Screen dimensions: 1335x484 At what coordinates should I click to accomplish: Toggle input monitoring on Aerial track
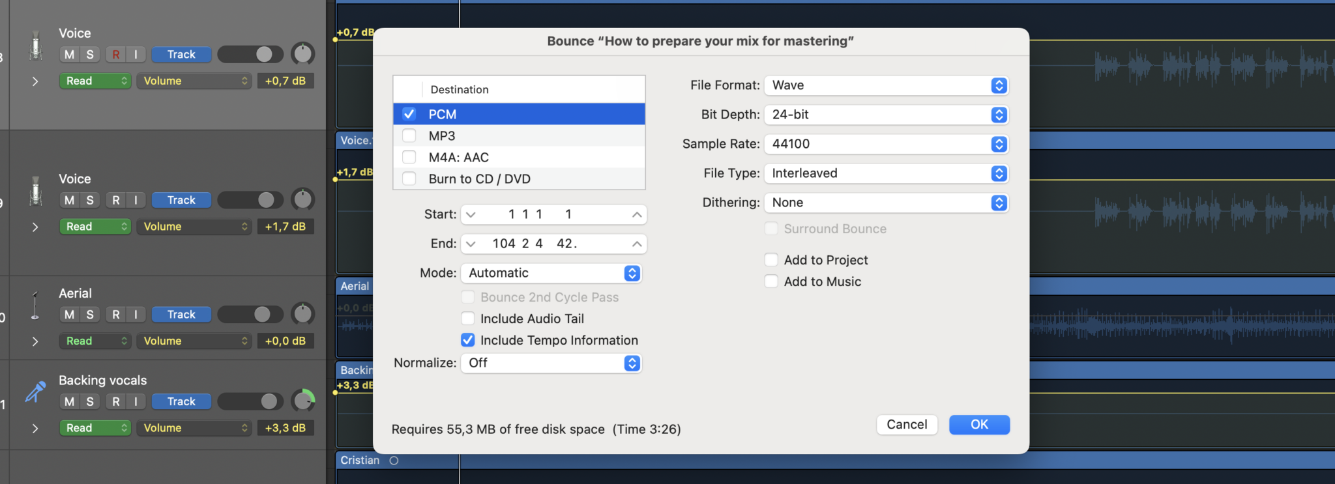[136, 315]
